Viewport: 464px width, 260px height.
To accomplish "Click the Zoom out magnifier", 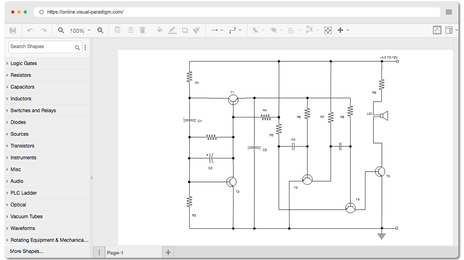I will click(61, 31).
